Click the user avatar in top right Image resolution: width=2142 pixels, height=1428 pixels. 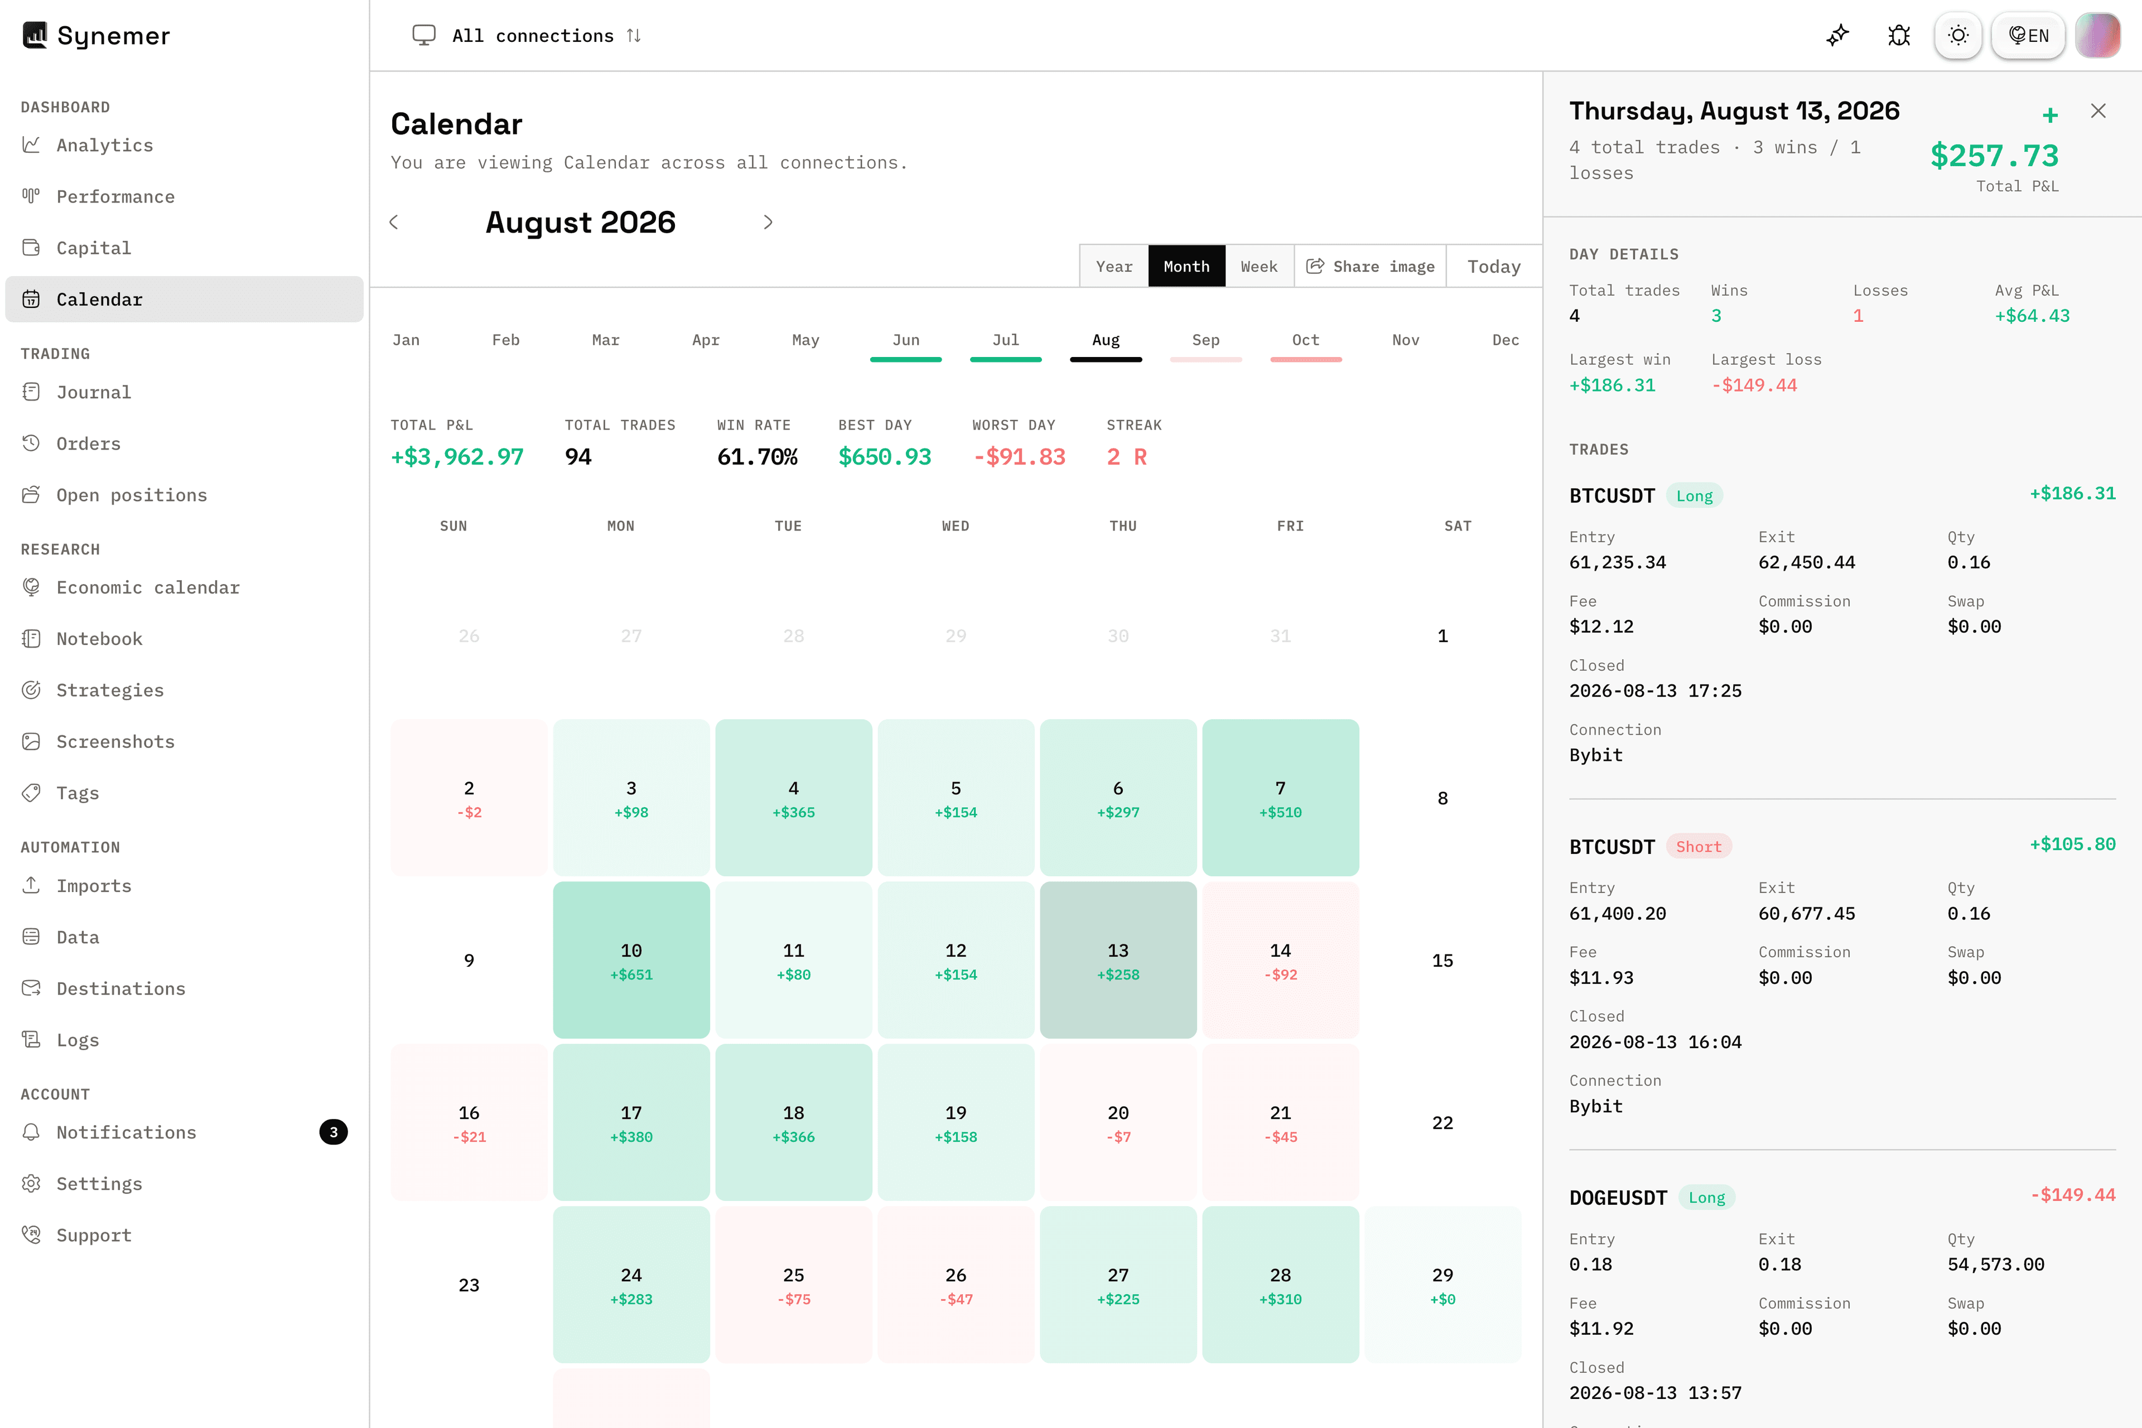(x=2098, y=36)
